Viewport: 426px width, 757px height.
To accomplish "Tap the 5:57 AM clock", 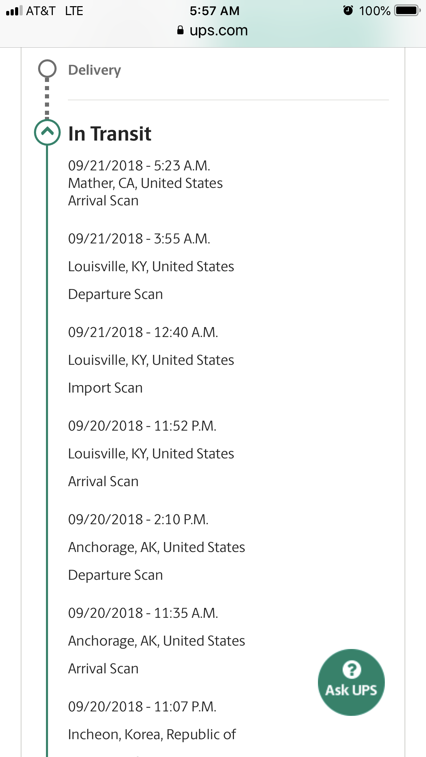I will [215, 11].
